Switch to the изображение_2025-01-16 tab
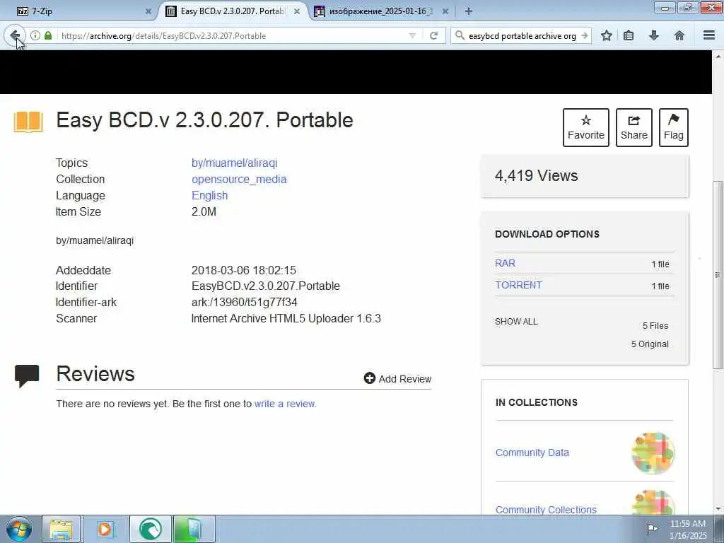This screenshot has width=724, height=543. (x=380, y=11)
